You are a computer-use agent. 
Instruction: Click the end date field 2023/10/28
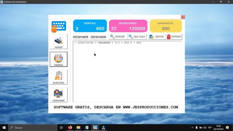tap(98, 37)
